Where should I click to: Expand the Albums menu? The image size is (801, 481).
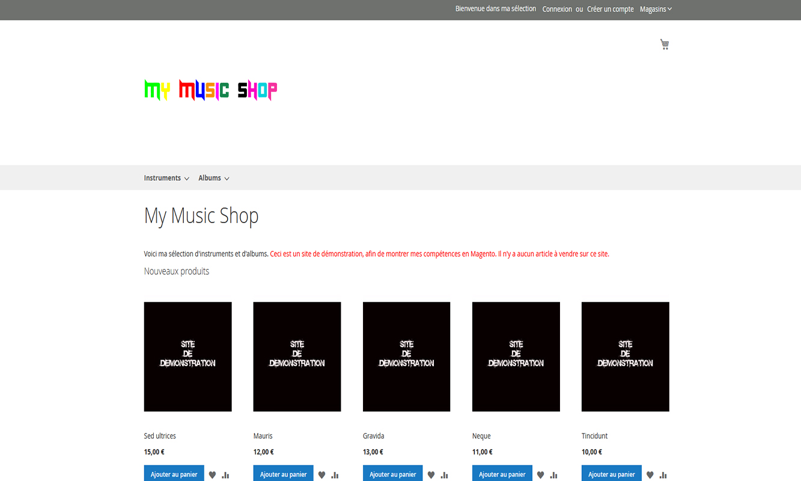coord(210,177)
